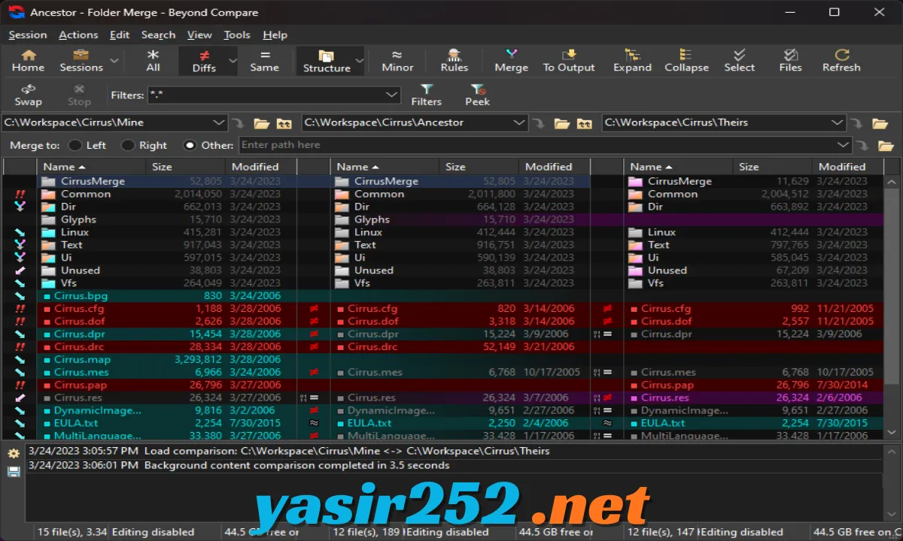Open the Sessions dropdown arrow
Screen dimensions: 903x541
point(114,61)
